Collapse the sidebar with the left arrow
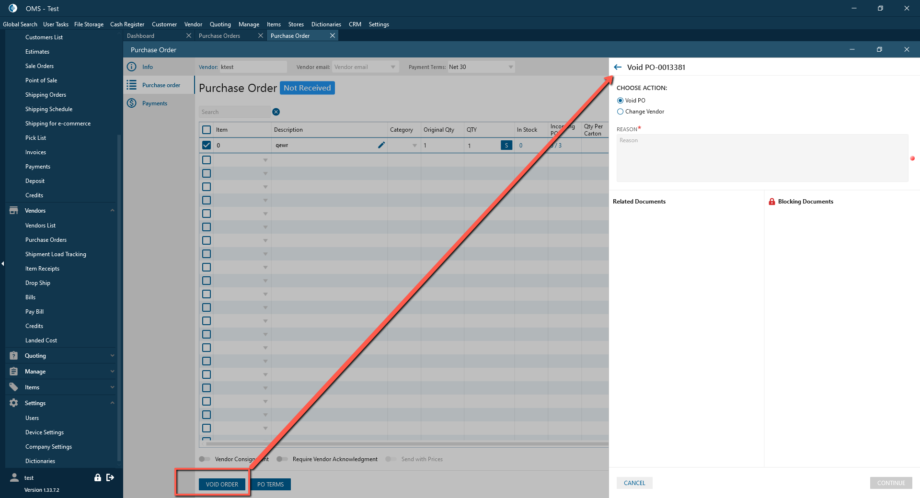 2,263
